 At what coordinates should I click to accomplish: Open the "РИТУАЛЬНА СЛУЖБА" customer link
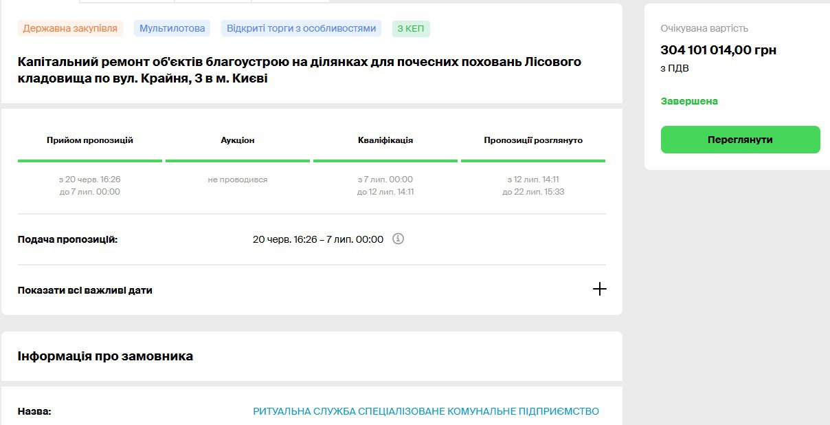click(426, 411)
